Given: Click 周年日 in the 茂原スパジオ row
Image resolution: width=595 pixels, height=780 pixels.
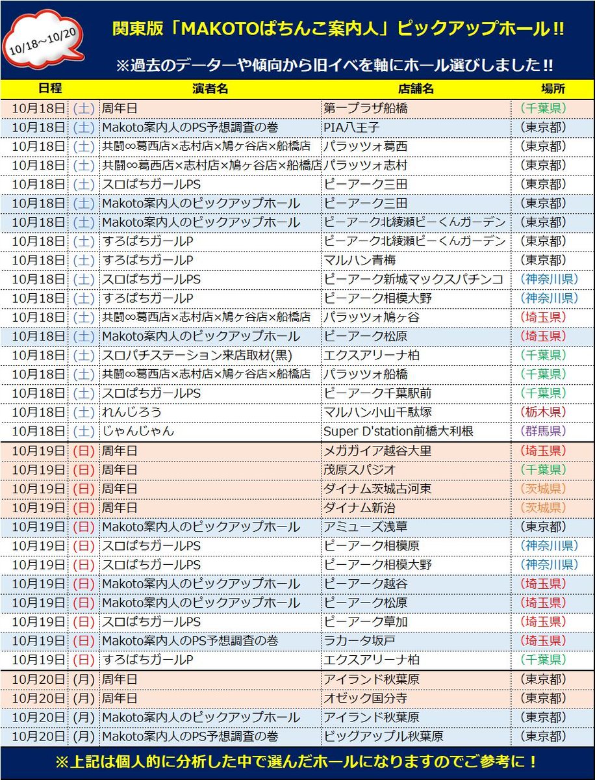Looking at the screenshot, I should click(120, 469).
